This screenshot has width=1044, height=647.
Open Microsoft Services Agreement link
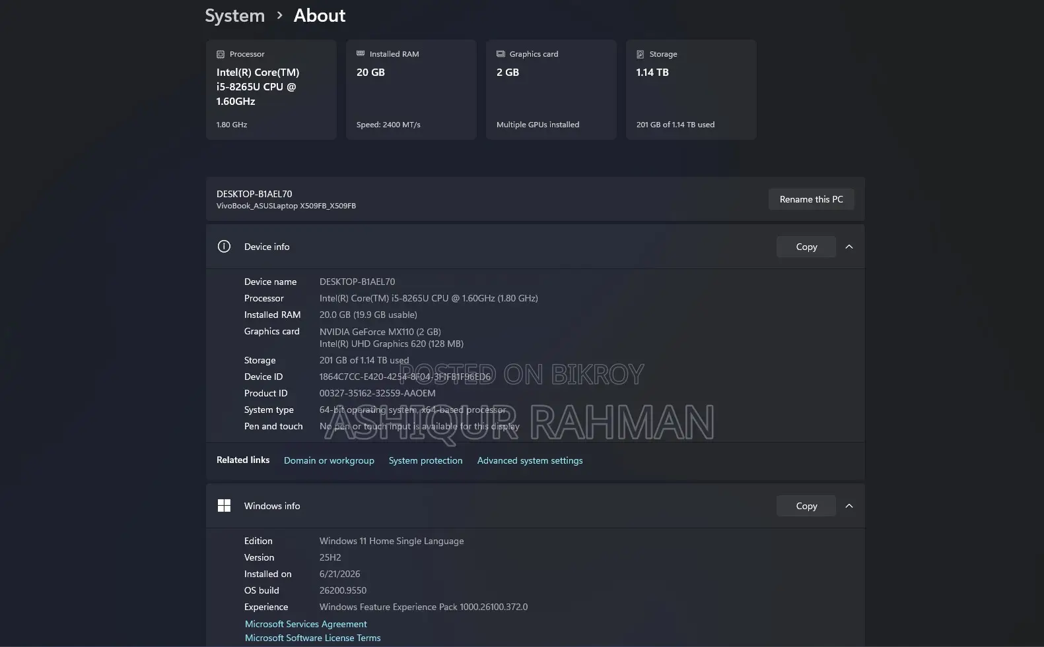306,624
